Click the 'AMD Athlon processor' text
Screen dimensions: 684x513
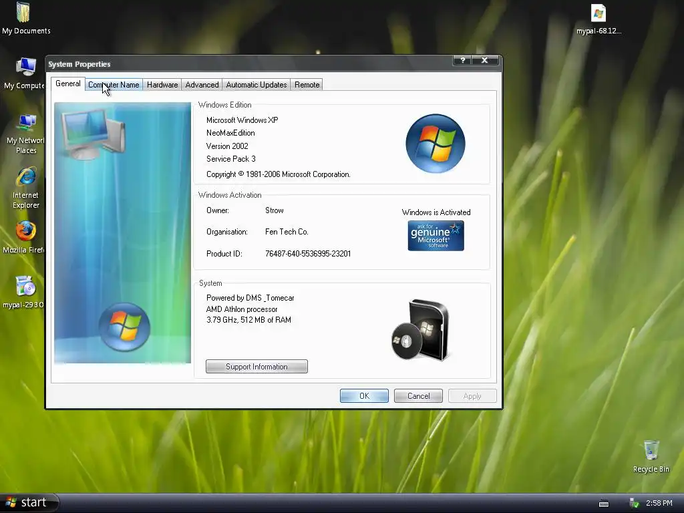tap(242, 309)
